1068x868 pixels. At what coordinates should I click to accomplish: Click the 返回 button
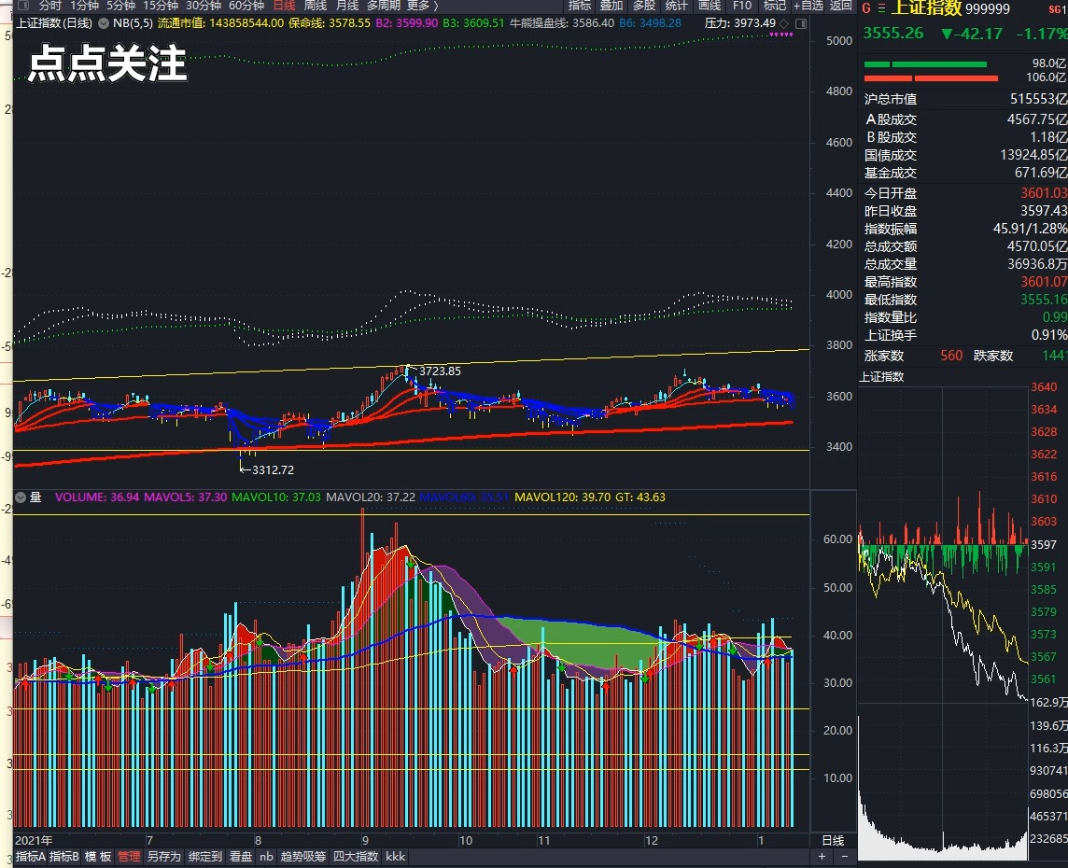coord(840,6)
